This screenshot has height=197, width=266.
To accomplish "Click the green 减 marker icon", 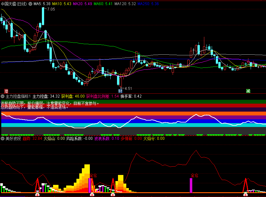I will pyautogui.click(x=248, y=91).
